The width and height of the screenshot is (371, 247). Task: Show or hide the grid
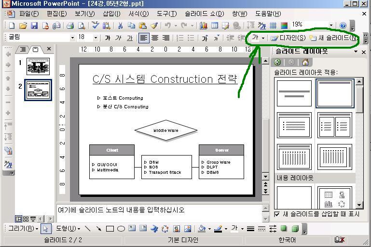point(273,26)
